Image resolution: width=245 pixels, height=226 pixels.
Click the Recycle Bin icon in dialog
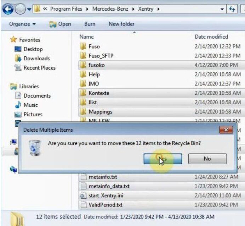click(35, 148)
